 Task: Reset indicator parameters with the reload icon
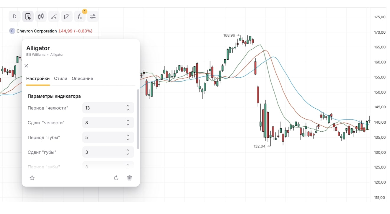116,178
